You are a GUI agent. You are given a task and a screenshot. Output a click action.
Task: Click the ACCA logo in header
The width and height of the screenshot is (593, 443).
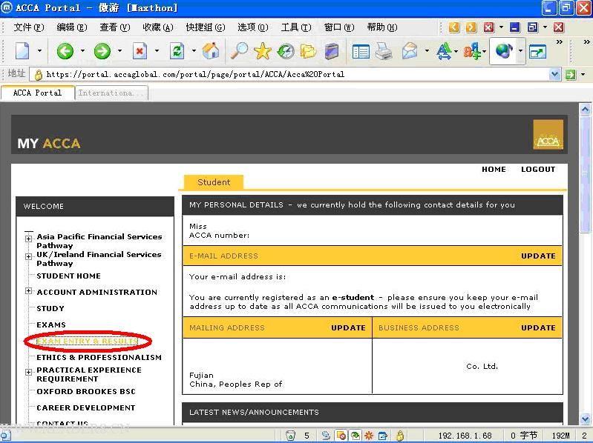click(x=548, y=134)
